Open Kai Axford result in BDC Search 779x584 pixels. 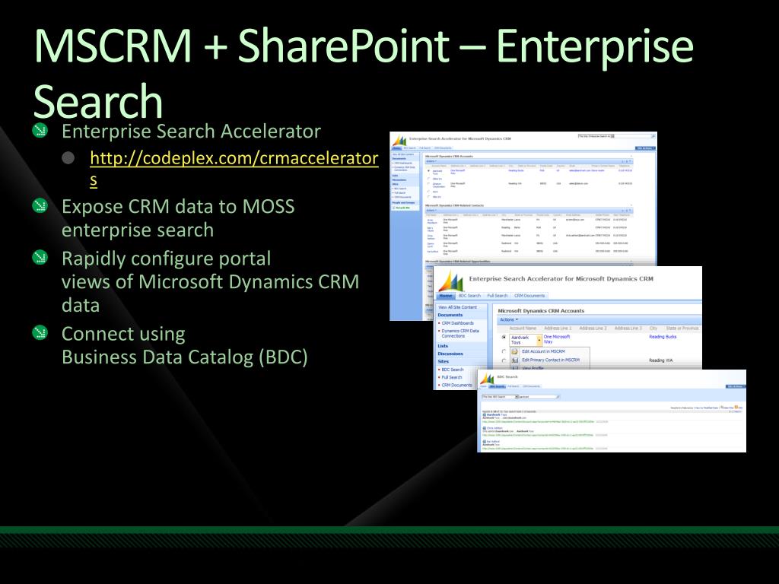point(493,442)
